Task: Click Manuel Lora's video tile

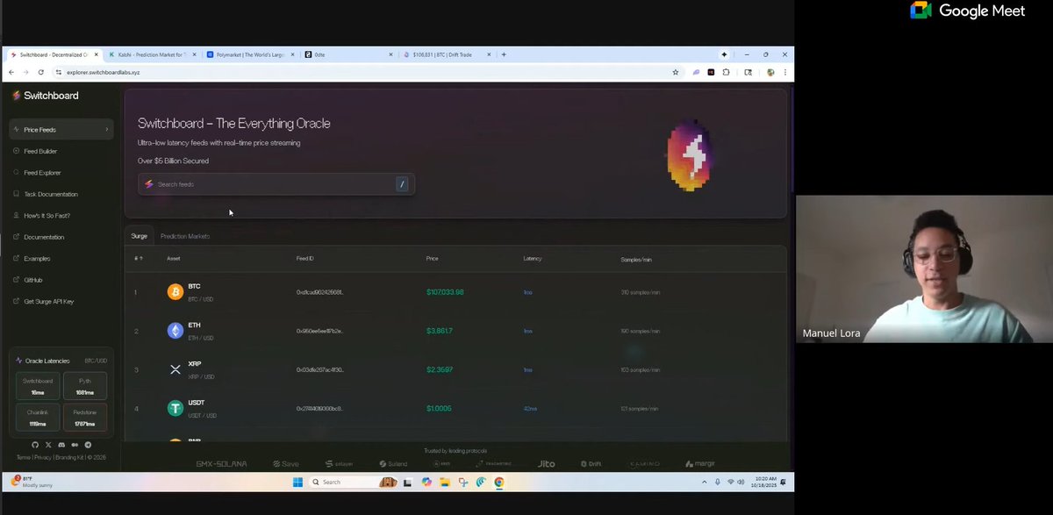Action: click(924, 268)
